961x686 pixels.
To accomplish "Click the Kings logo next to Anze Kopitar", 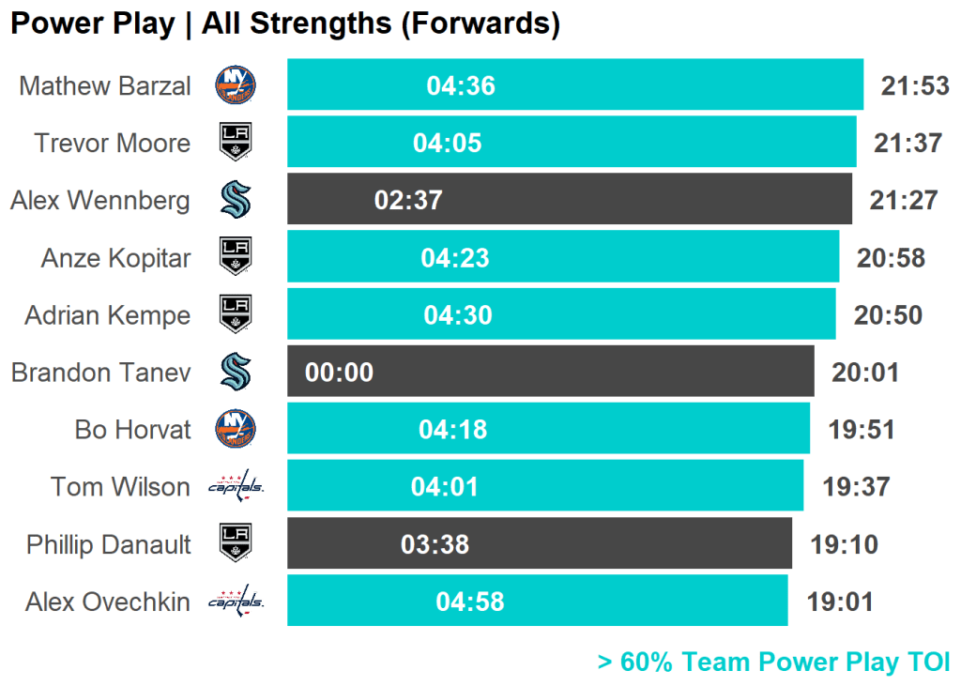I will coord(236,257).
